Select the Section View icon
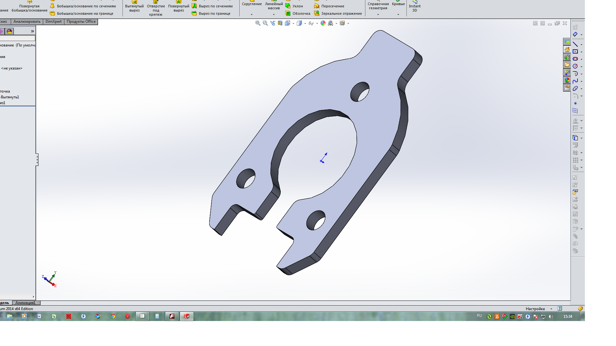The width and height of the screenshot is (616, 346). (280, 23)
